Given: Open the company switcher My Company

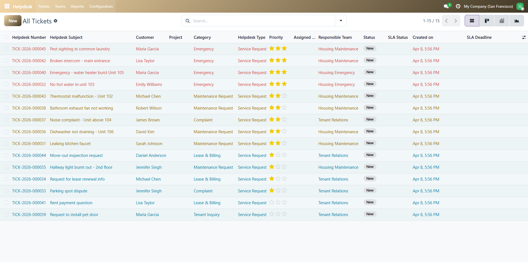Looking at the screenshot, I should click(x=488, y=6).
